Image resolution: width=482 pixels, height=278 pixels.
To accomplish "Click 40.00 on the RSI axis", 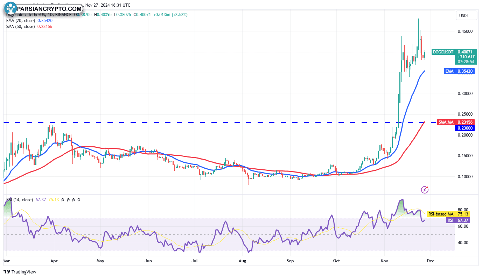I will click(x=462, y=243).
